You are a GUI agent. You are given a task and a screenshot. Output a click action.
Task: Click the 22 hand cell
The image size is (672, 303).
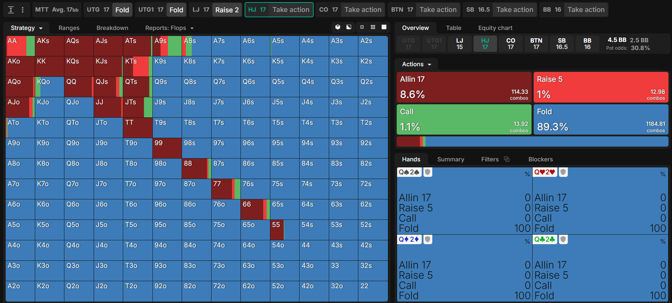[373, 291]
